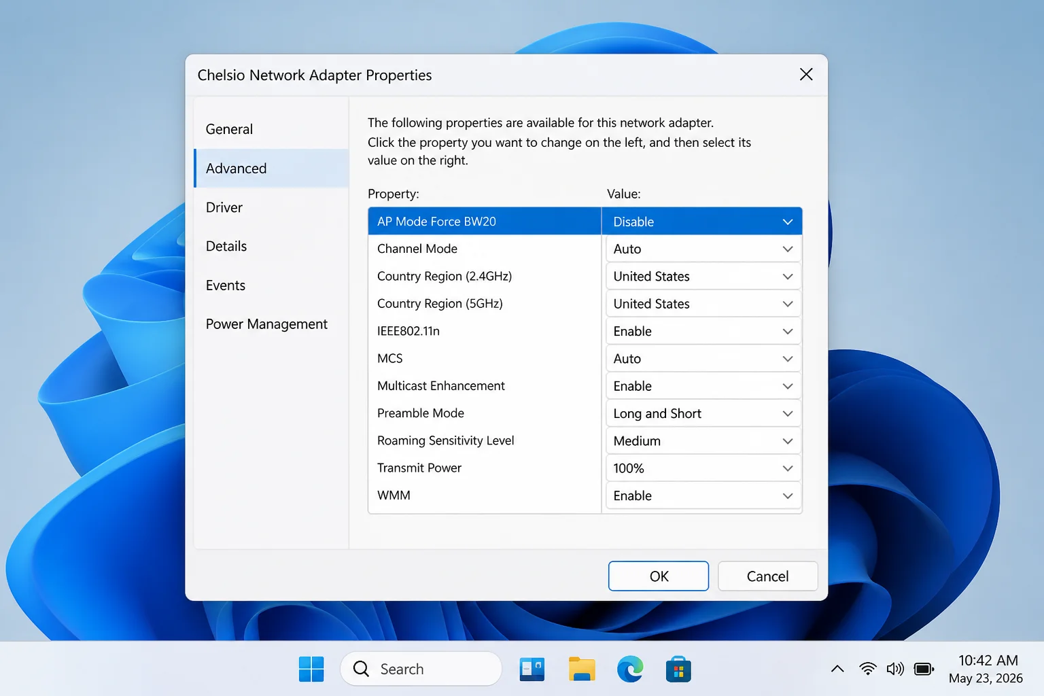Image resolution: width=1044 pixels, height=696 pixels.
Task: Select the IEEE802.11n property
Action: [x=485, y=331]
